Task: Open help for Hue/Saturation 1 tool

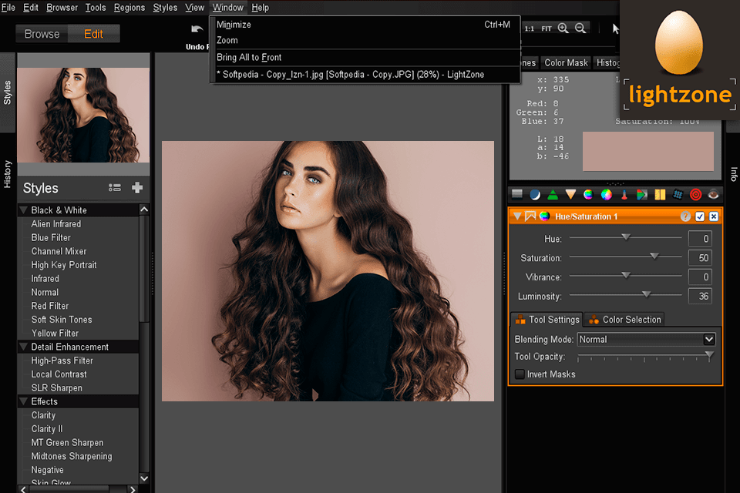Action: click(x=685, y=216)
